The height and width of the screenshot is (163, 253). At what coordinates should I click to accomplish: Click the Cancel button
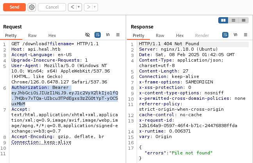[52, 7]
